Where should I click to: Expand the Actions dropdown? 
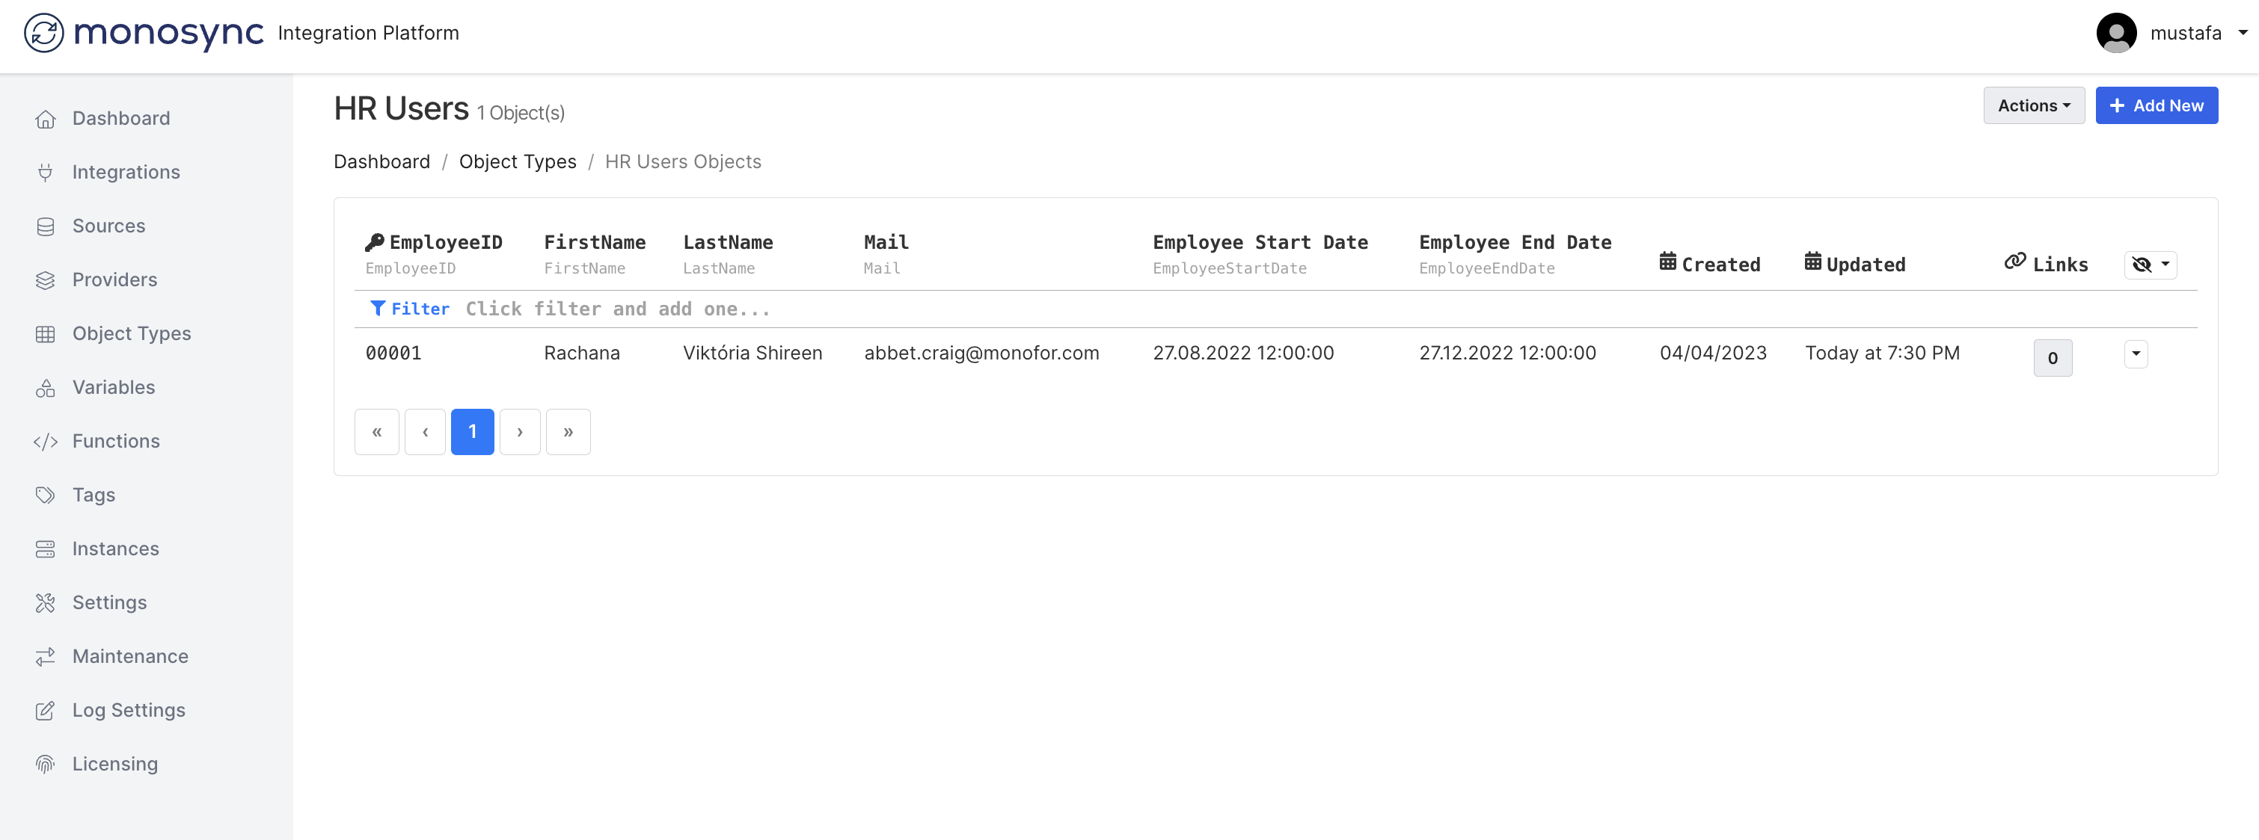coord(2033,105)
